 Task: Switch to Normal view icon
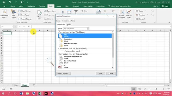pyautogui.click(x=134, y=89)
